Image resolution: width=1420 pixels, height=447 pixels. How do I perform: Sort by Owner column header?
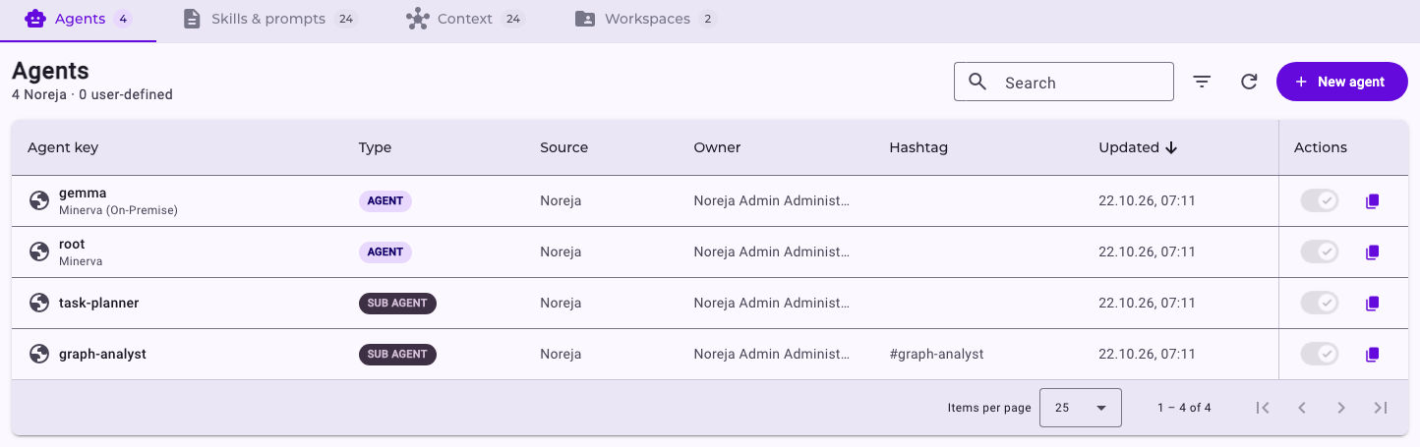click(717, 147)
